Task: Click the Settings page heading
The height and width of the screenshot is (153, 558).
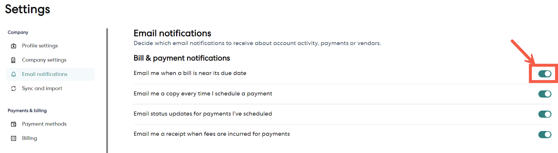Action: pyautogui.click(x=28, y=9)
